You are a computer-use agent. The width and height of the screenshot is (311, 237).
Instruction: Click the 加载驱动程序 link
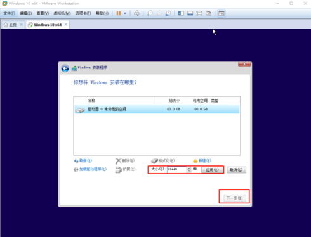click(x=90, y=169)
